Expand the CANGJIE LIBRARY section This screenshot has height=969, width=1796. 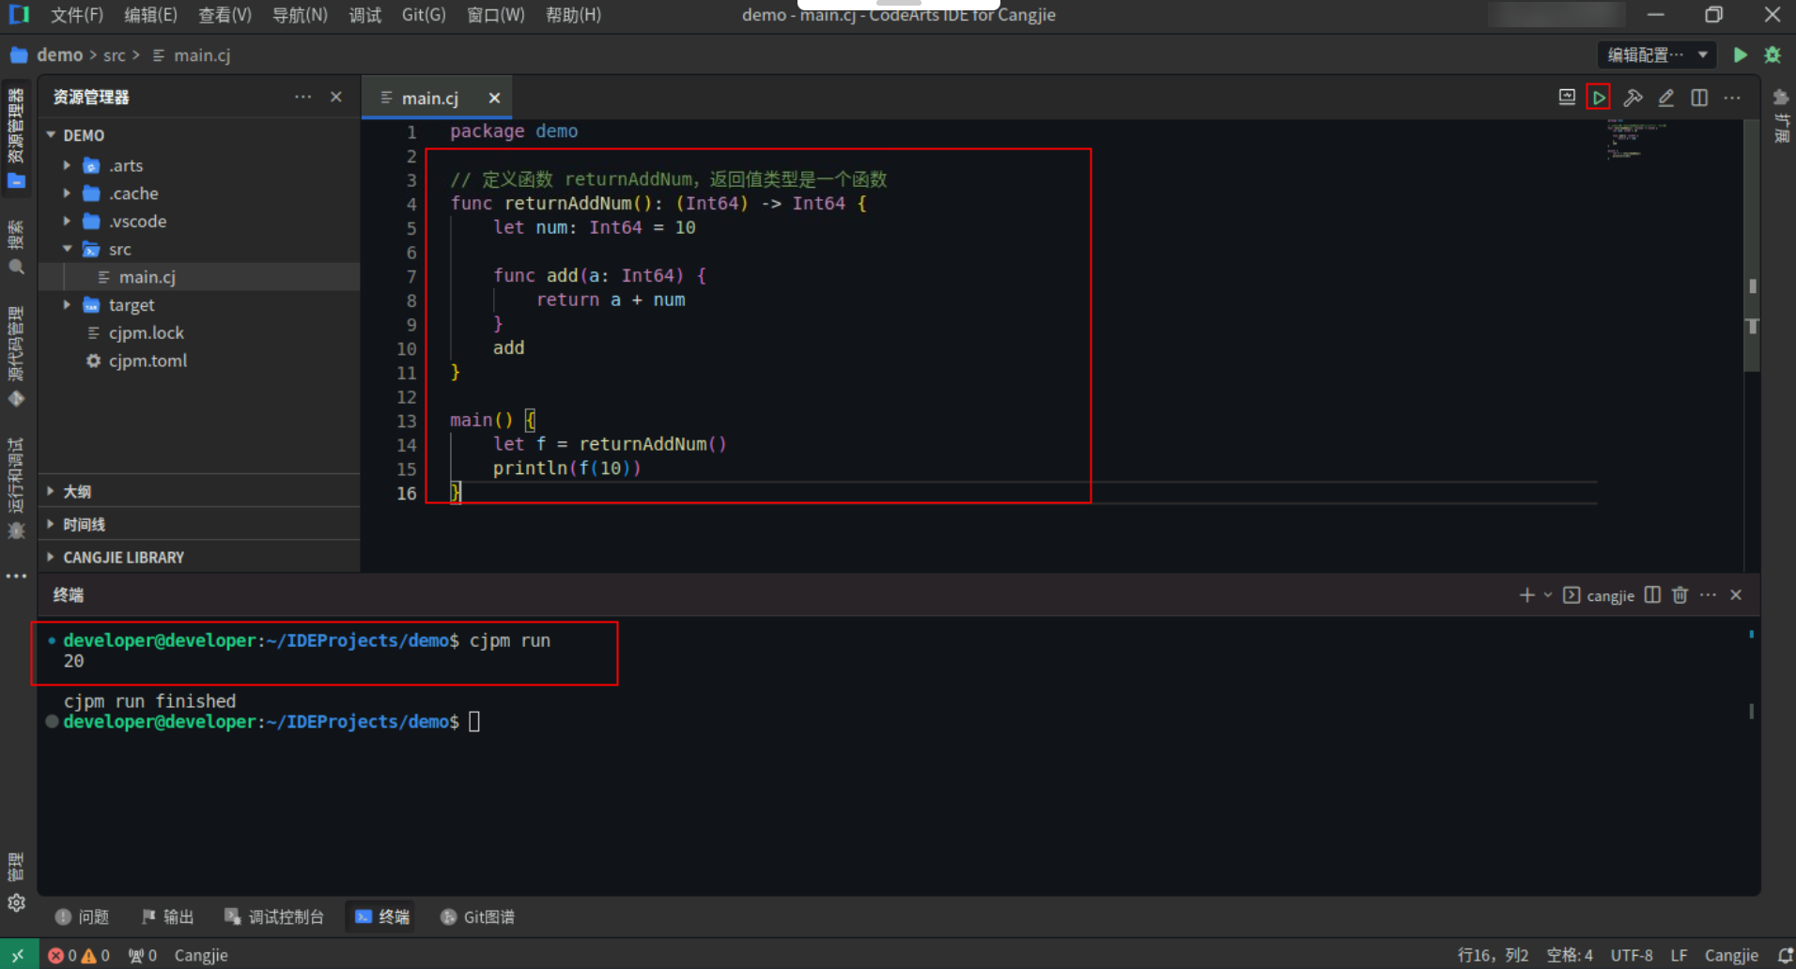pos(199,557)
